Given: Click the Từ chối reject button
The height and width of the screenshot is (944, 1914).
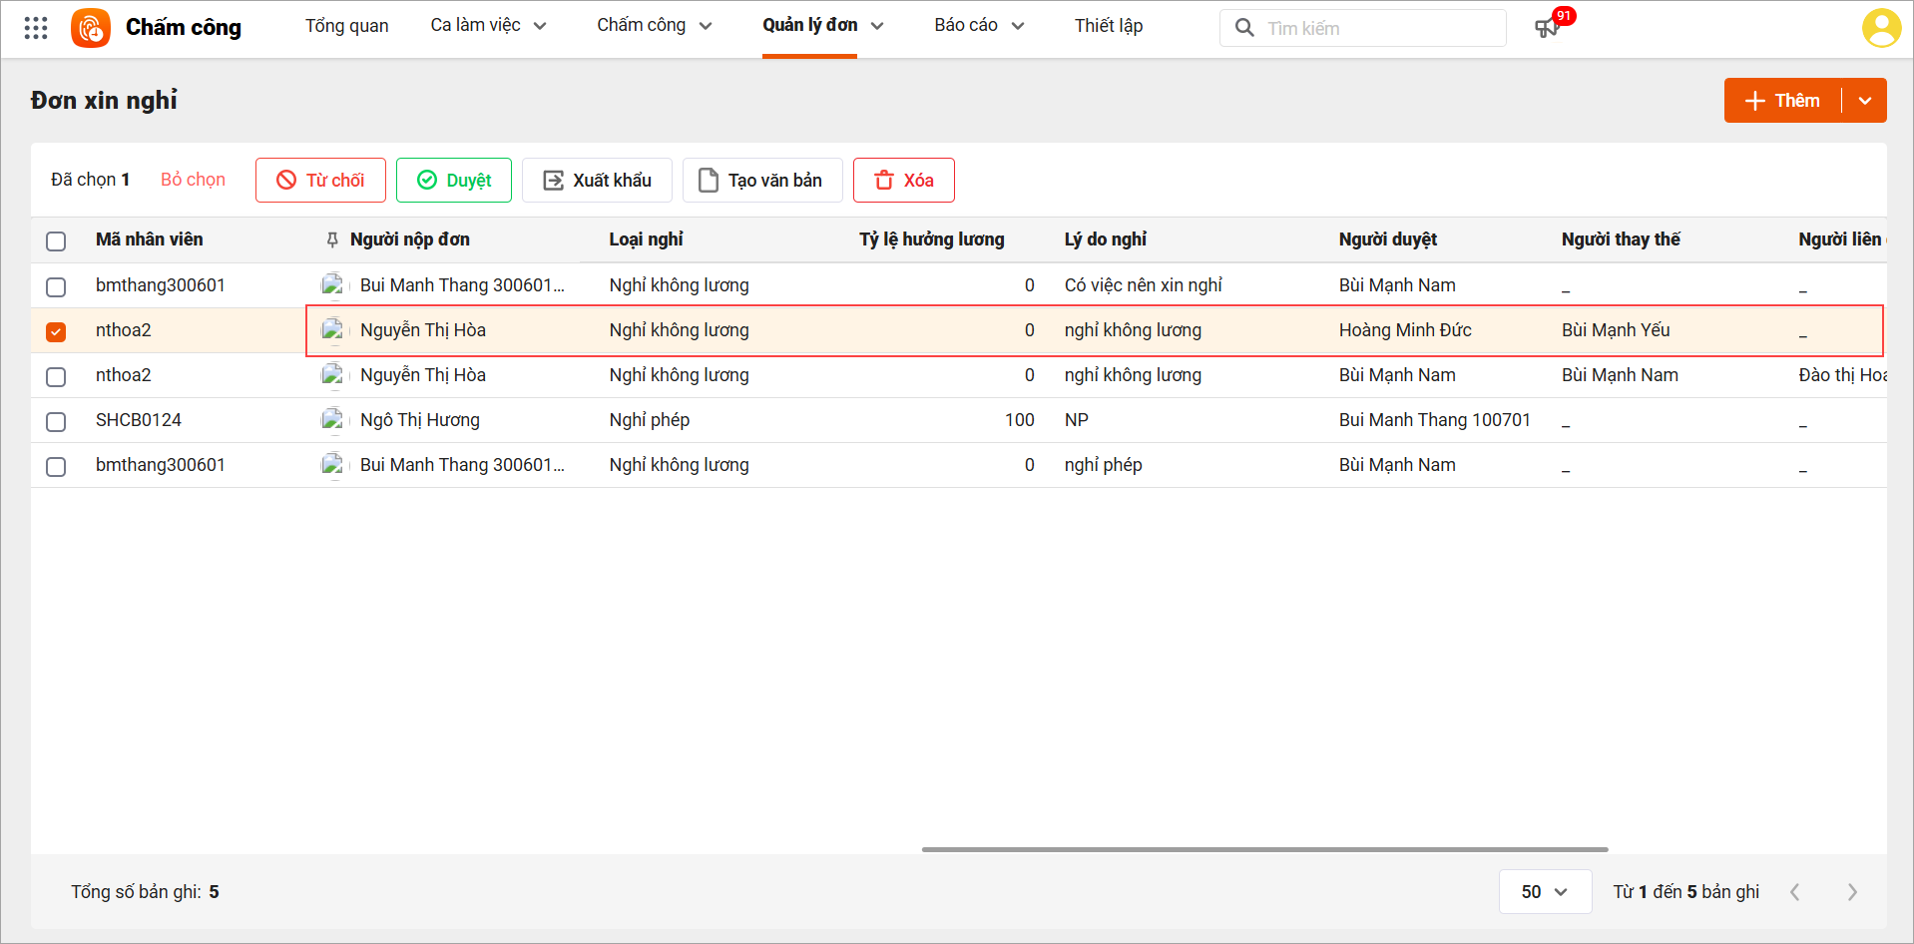Looking at the screenshot, I should coord(320,181).
